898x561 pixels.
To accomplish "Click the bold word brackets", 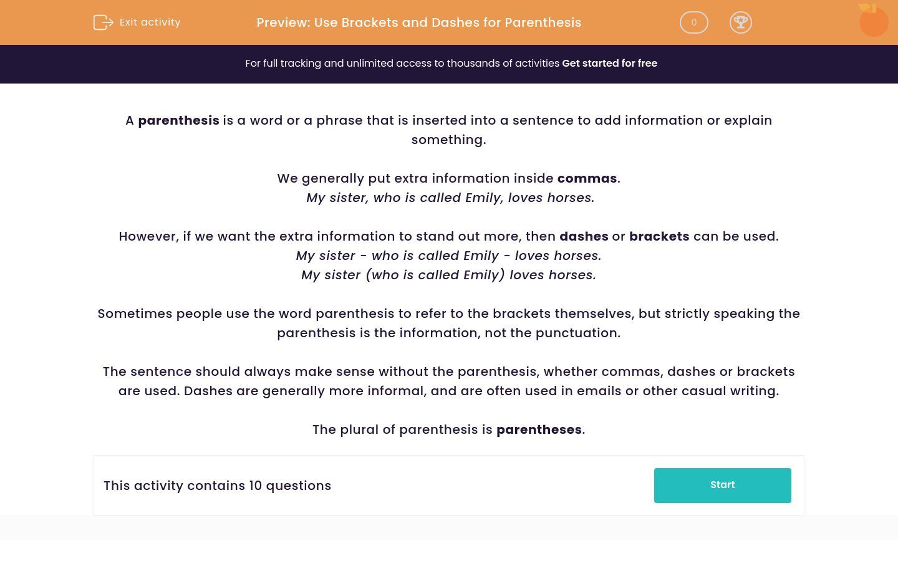I will pos(659,236).
